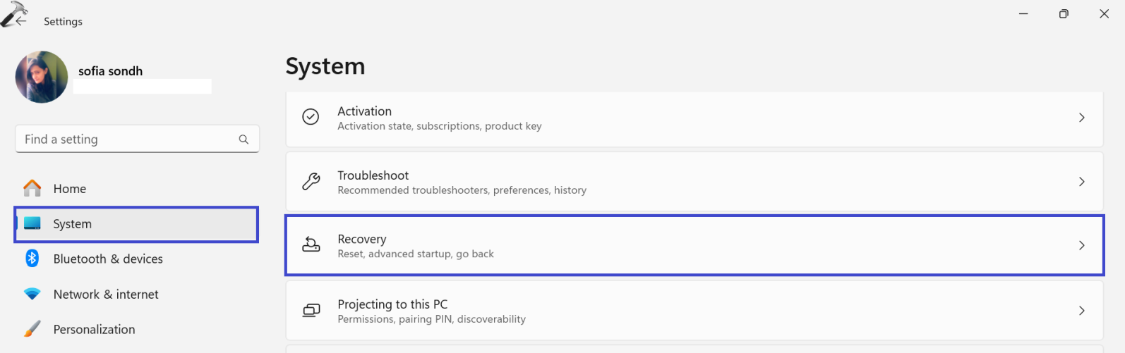Click the Personalization paintbrush icon
Viewport: 1125px width, 353px height.
(32, 329)
